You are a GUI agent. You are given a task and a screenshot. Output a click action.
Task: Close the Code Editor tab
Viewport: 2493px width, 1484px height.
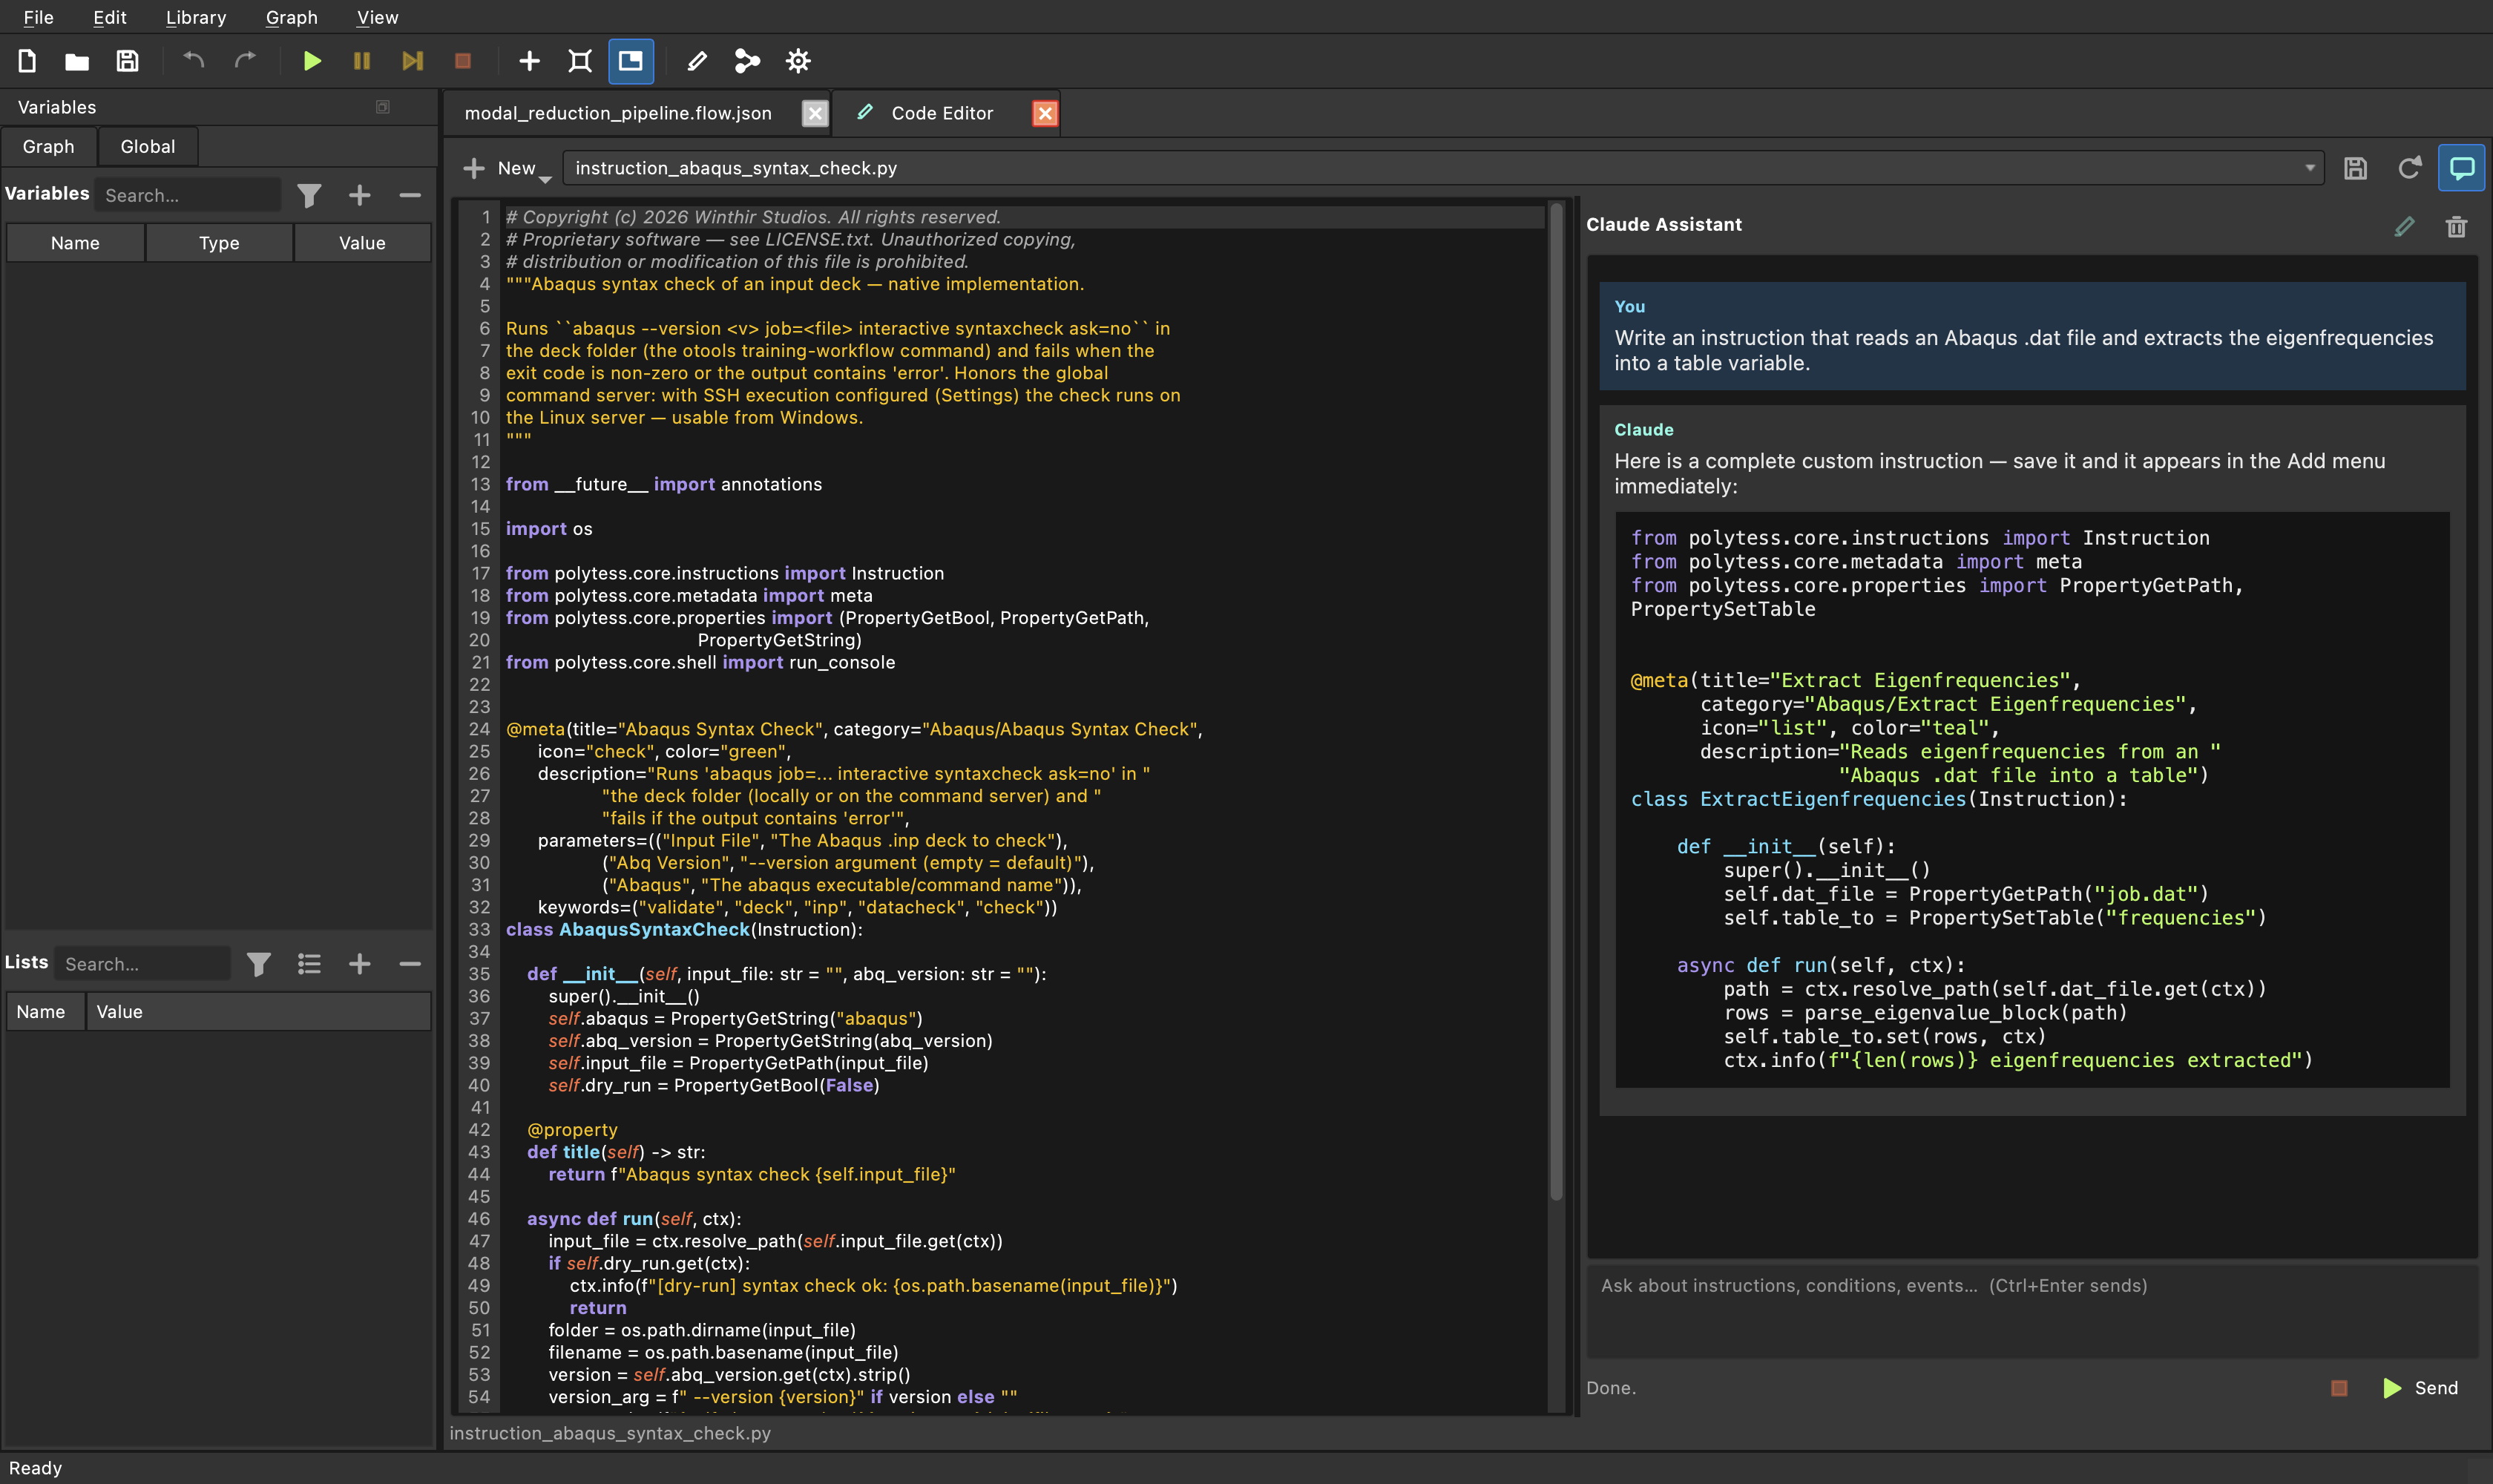[x=1044, y=113]
